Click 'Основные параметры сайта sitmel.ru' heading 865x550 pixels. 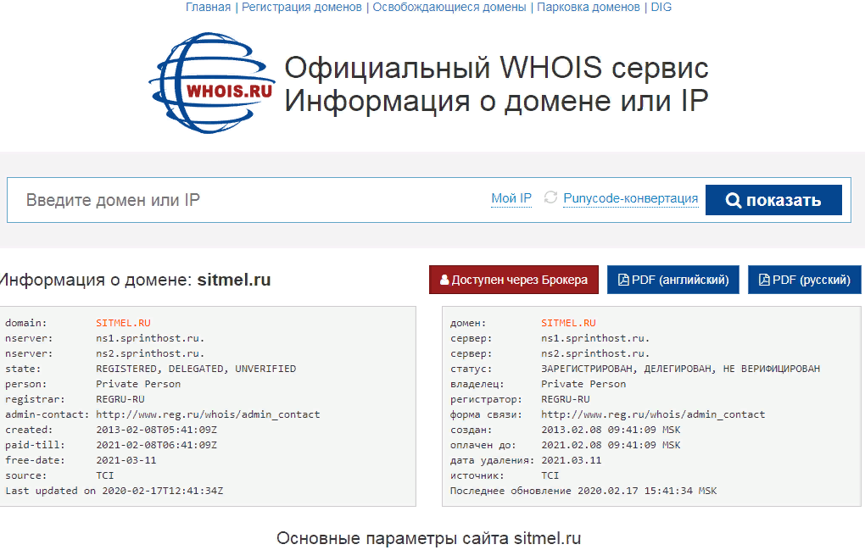tap(428, 538)
